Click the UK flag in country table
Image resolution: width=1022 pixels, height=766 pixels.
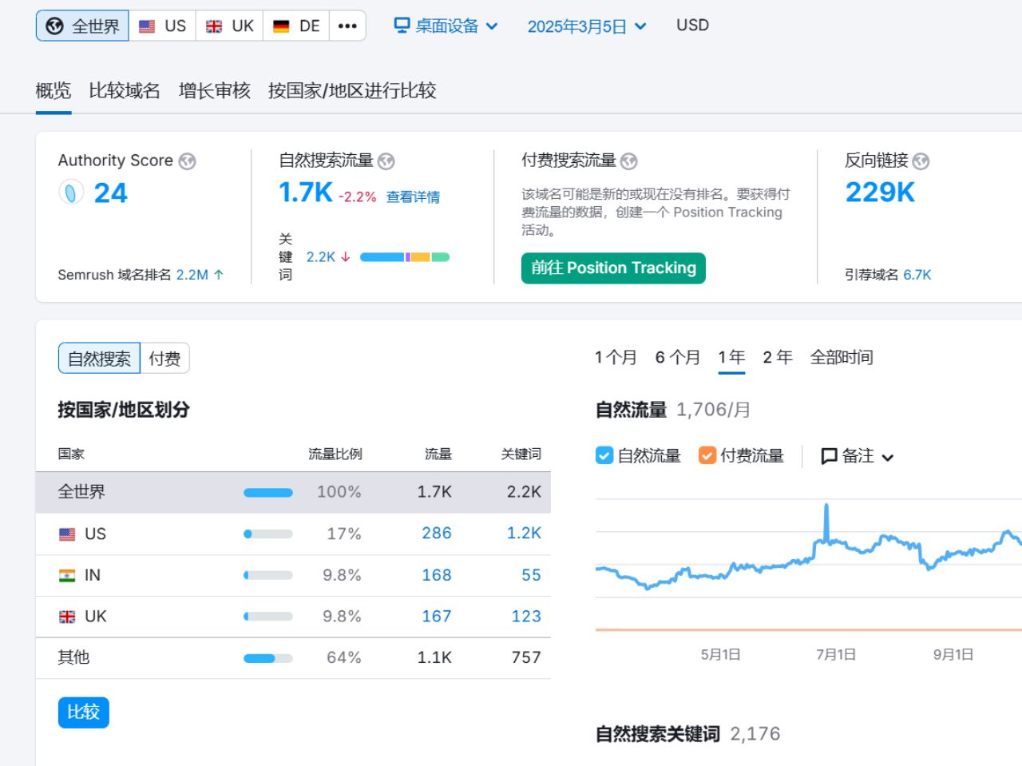click(67, 617)
